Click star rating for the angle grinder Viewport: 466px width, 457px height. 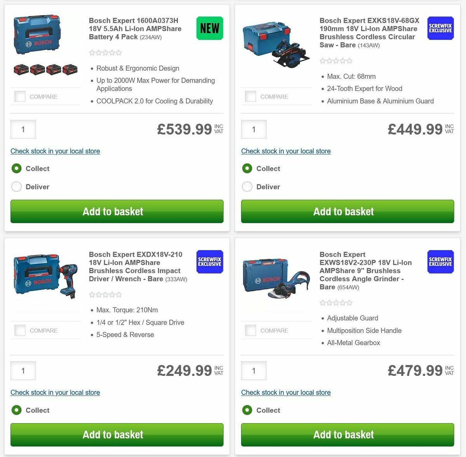click(x=336, y=302)
